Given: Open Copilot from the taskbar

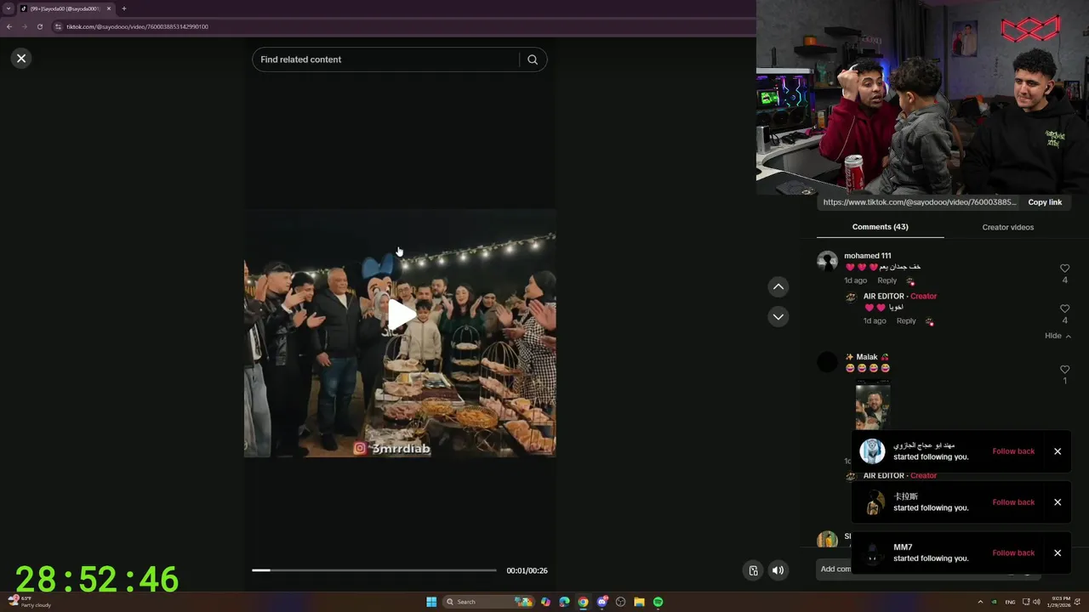Looking at the screenshot, I should tap(545, 602).
